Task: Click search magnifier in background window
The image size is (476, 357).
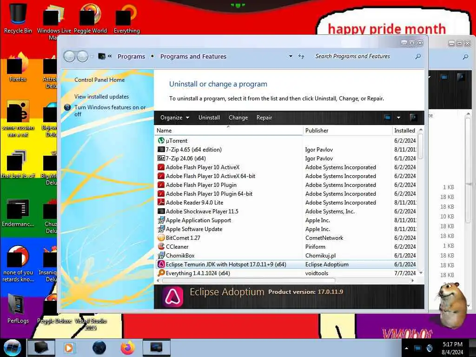Action: click(465, 57)
